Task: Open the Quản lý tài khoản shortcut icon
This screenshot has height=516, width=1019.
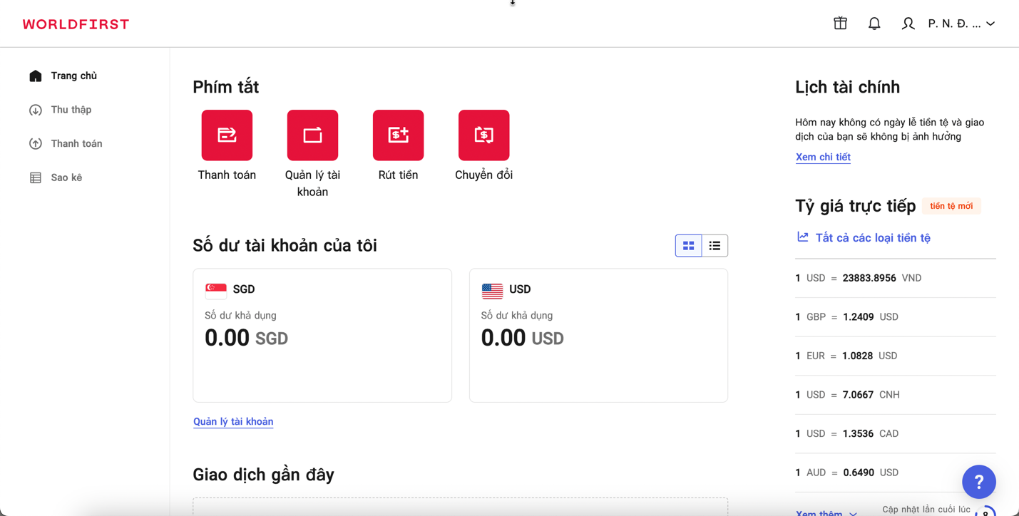Action: click(312, 135)
